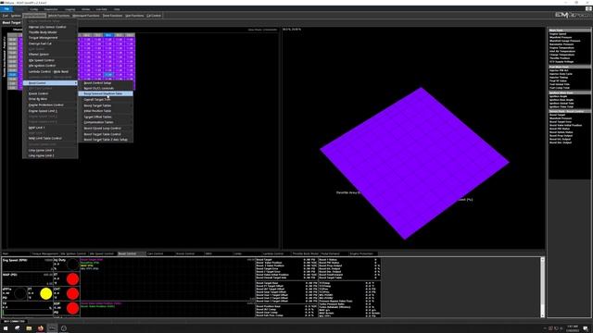The width and height of the screenshot is (593, 333).
Task: Open the File menu
Action: 6,9
